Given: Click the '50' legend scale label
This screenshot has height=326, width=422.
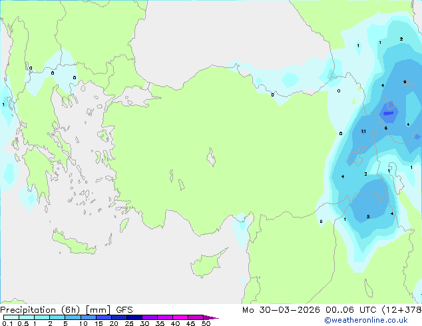Looking at the screenshot, I should point(206,323).
